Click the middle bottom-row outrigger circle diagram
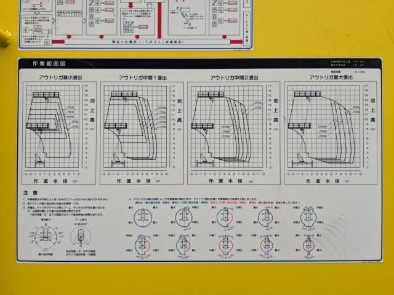 (225, 245)
